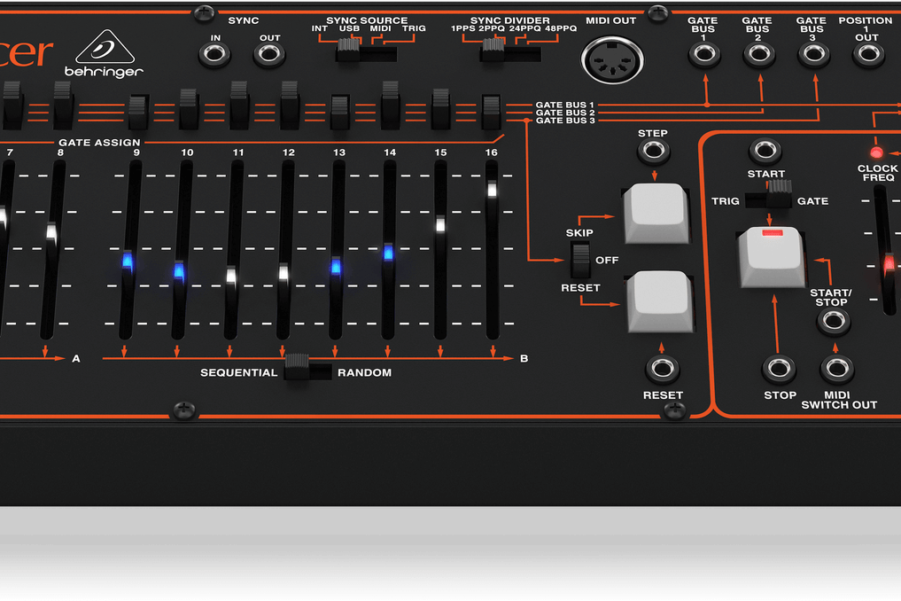Toggle step 16 gate assign switch
The width and height of the screenshot is (901, 601).
492,111
